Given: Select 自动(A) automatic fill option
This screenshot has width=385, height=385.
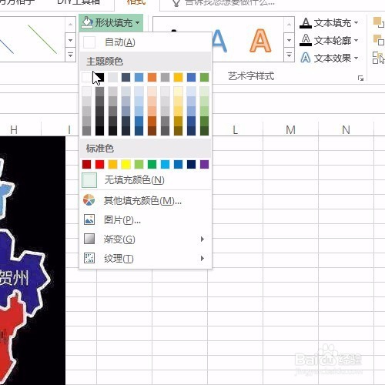Looking at the screenshot, I should click(x=146, y=42).
